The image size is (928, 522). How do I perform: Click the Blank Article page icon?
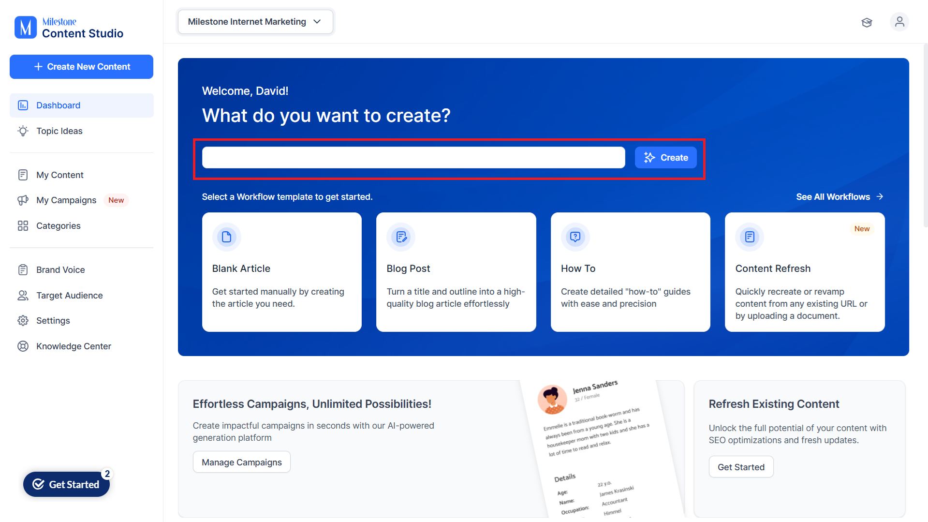tap(226, 237)
